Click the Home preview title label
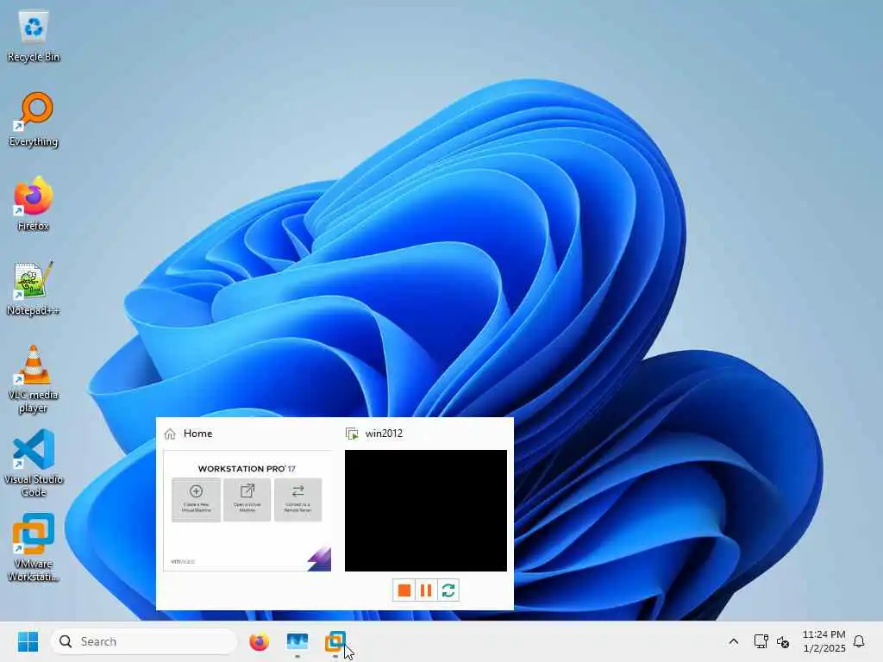Image resolution: width=883 pixels, height=662 pixels. 197,434
